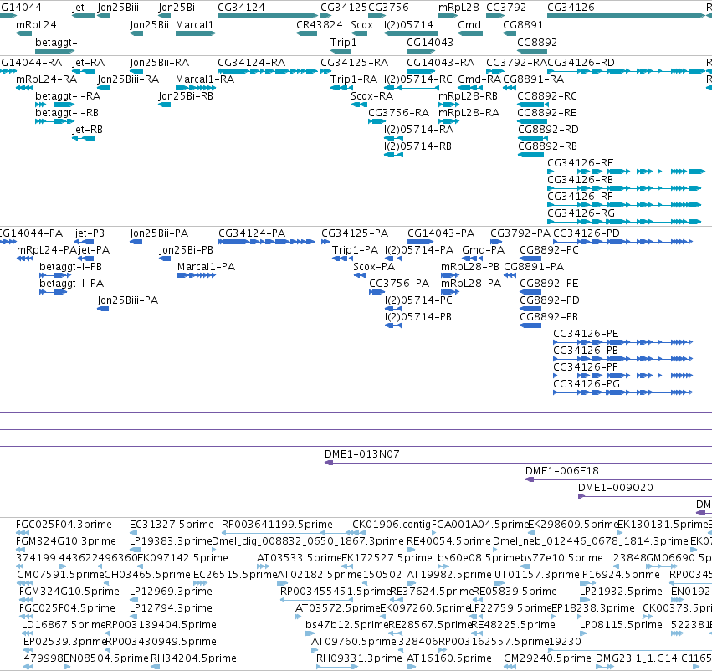Screen dimensions: 712x671
Task: Select the mRpL28-PA protein label
Action: (471, 284)
